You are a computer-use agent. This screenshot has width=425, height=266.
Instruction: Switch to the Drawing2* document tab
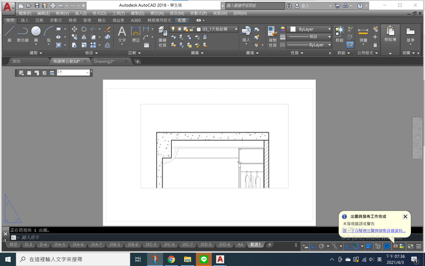tap(107, 61)
